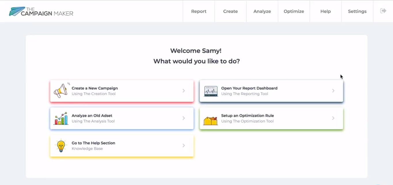Image resolution: width=393 pixels, height=185 pixels.
Task: Select Create a New Campaign title
Action: [x=95, y=88]
